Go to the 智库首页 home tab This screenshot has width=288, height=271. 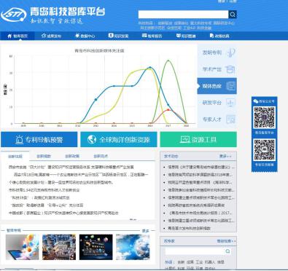(17, 36)
